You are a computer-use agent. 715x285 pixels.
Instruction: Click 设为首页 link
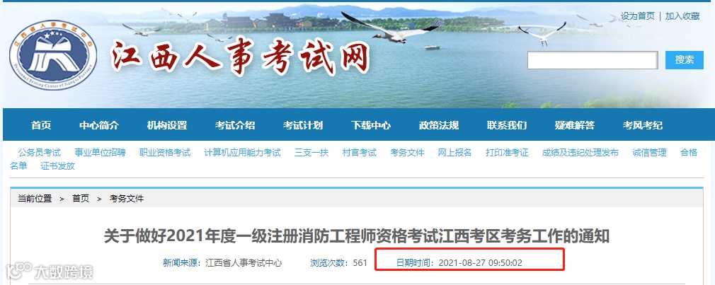637,16
